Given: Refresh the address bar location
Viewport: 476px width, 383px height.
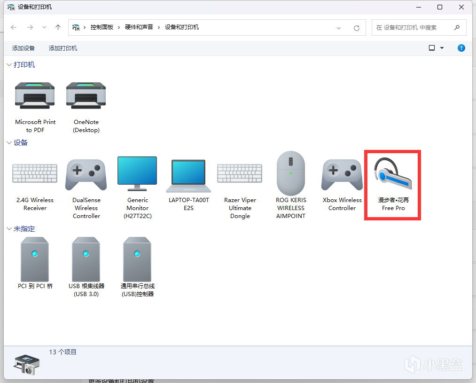Looking at the screenshot, I should pos(357,28).
